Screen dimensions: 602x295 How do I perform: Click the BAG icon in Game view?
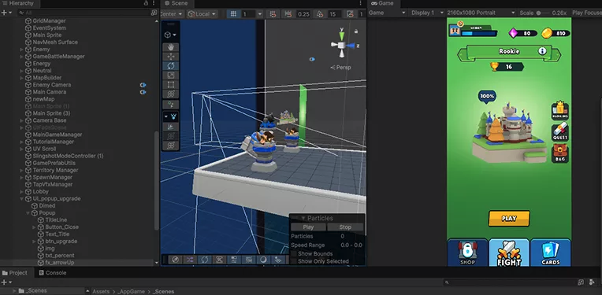pos(559,153)
